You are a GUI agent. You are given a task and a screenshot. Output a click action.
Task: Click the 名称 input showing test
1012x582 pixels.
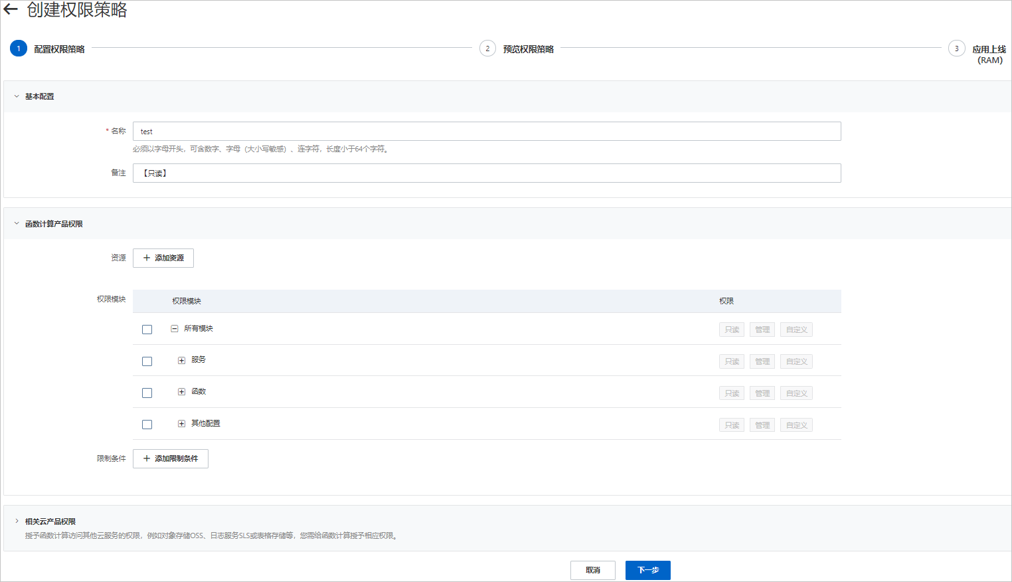pos(486,131)
